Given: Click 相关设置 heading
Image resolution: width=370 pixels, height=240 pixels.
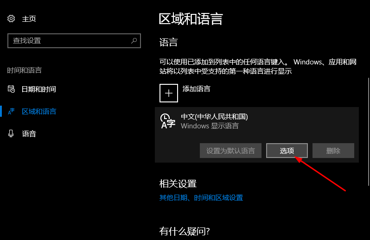Looking at the screenshot, I should pyautogui.click(x=178, y=183).
